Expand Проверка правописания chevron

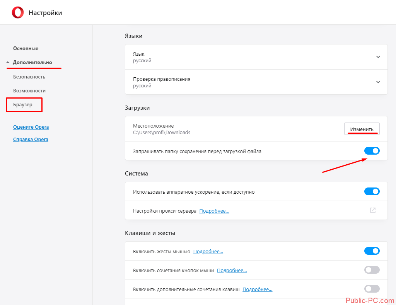[x=378, y=82]
